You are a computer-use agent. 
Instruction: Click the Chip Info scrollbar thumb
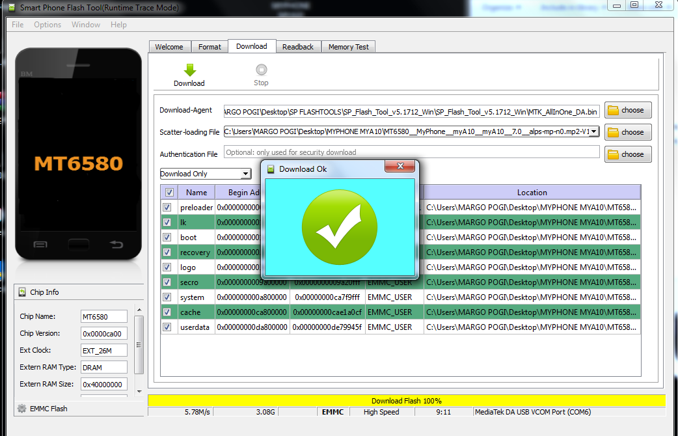(139, 345)
